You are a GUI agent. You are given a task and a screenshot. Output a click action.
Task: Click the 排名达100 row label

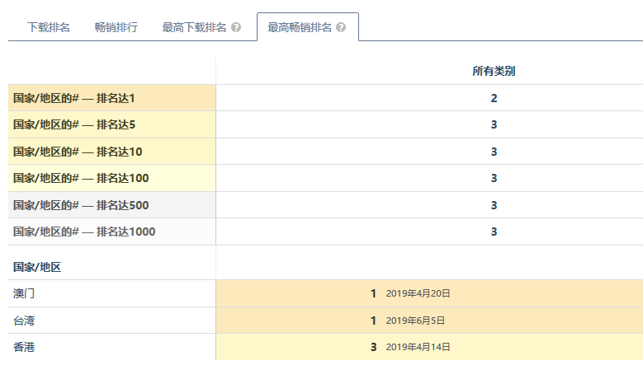pos(81,178)
